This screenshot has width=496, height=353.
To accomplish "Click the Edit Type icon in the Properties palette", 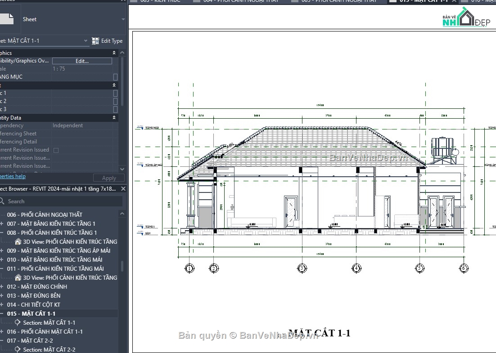I will click(95, 40).
